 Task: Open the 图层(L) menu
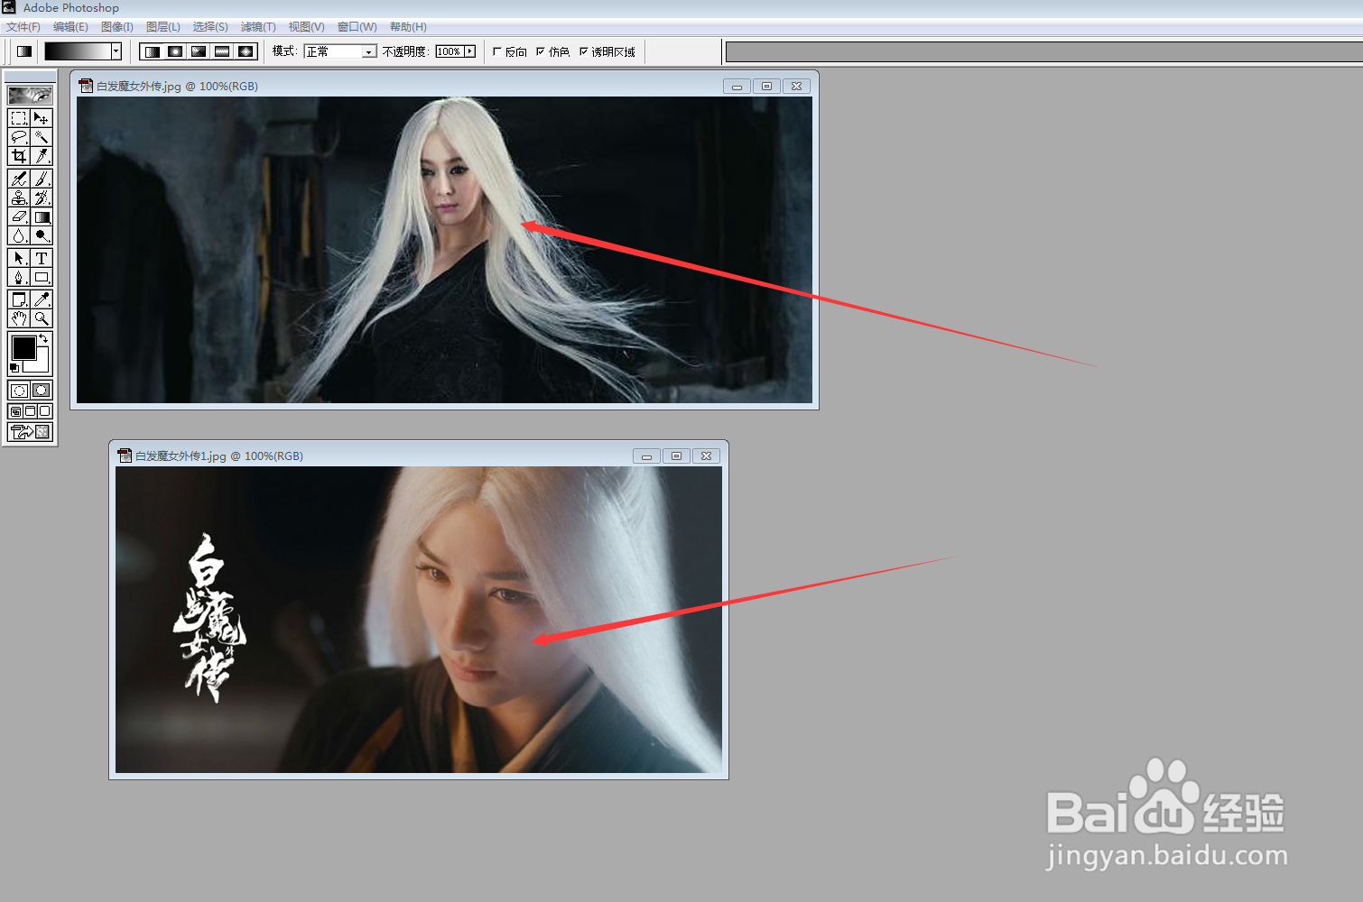tap(163, 27)
